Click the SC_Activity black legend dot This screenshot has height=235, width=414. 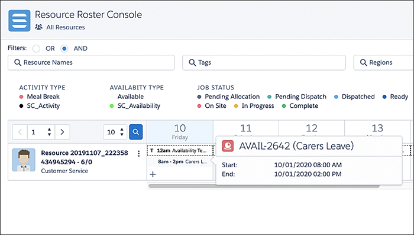[x=21, y=106]
